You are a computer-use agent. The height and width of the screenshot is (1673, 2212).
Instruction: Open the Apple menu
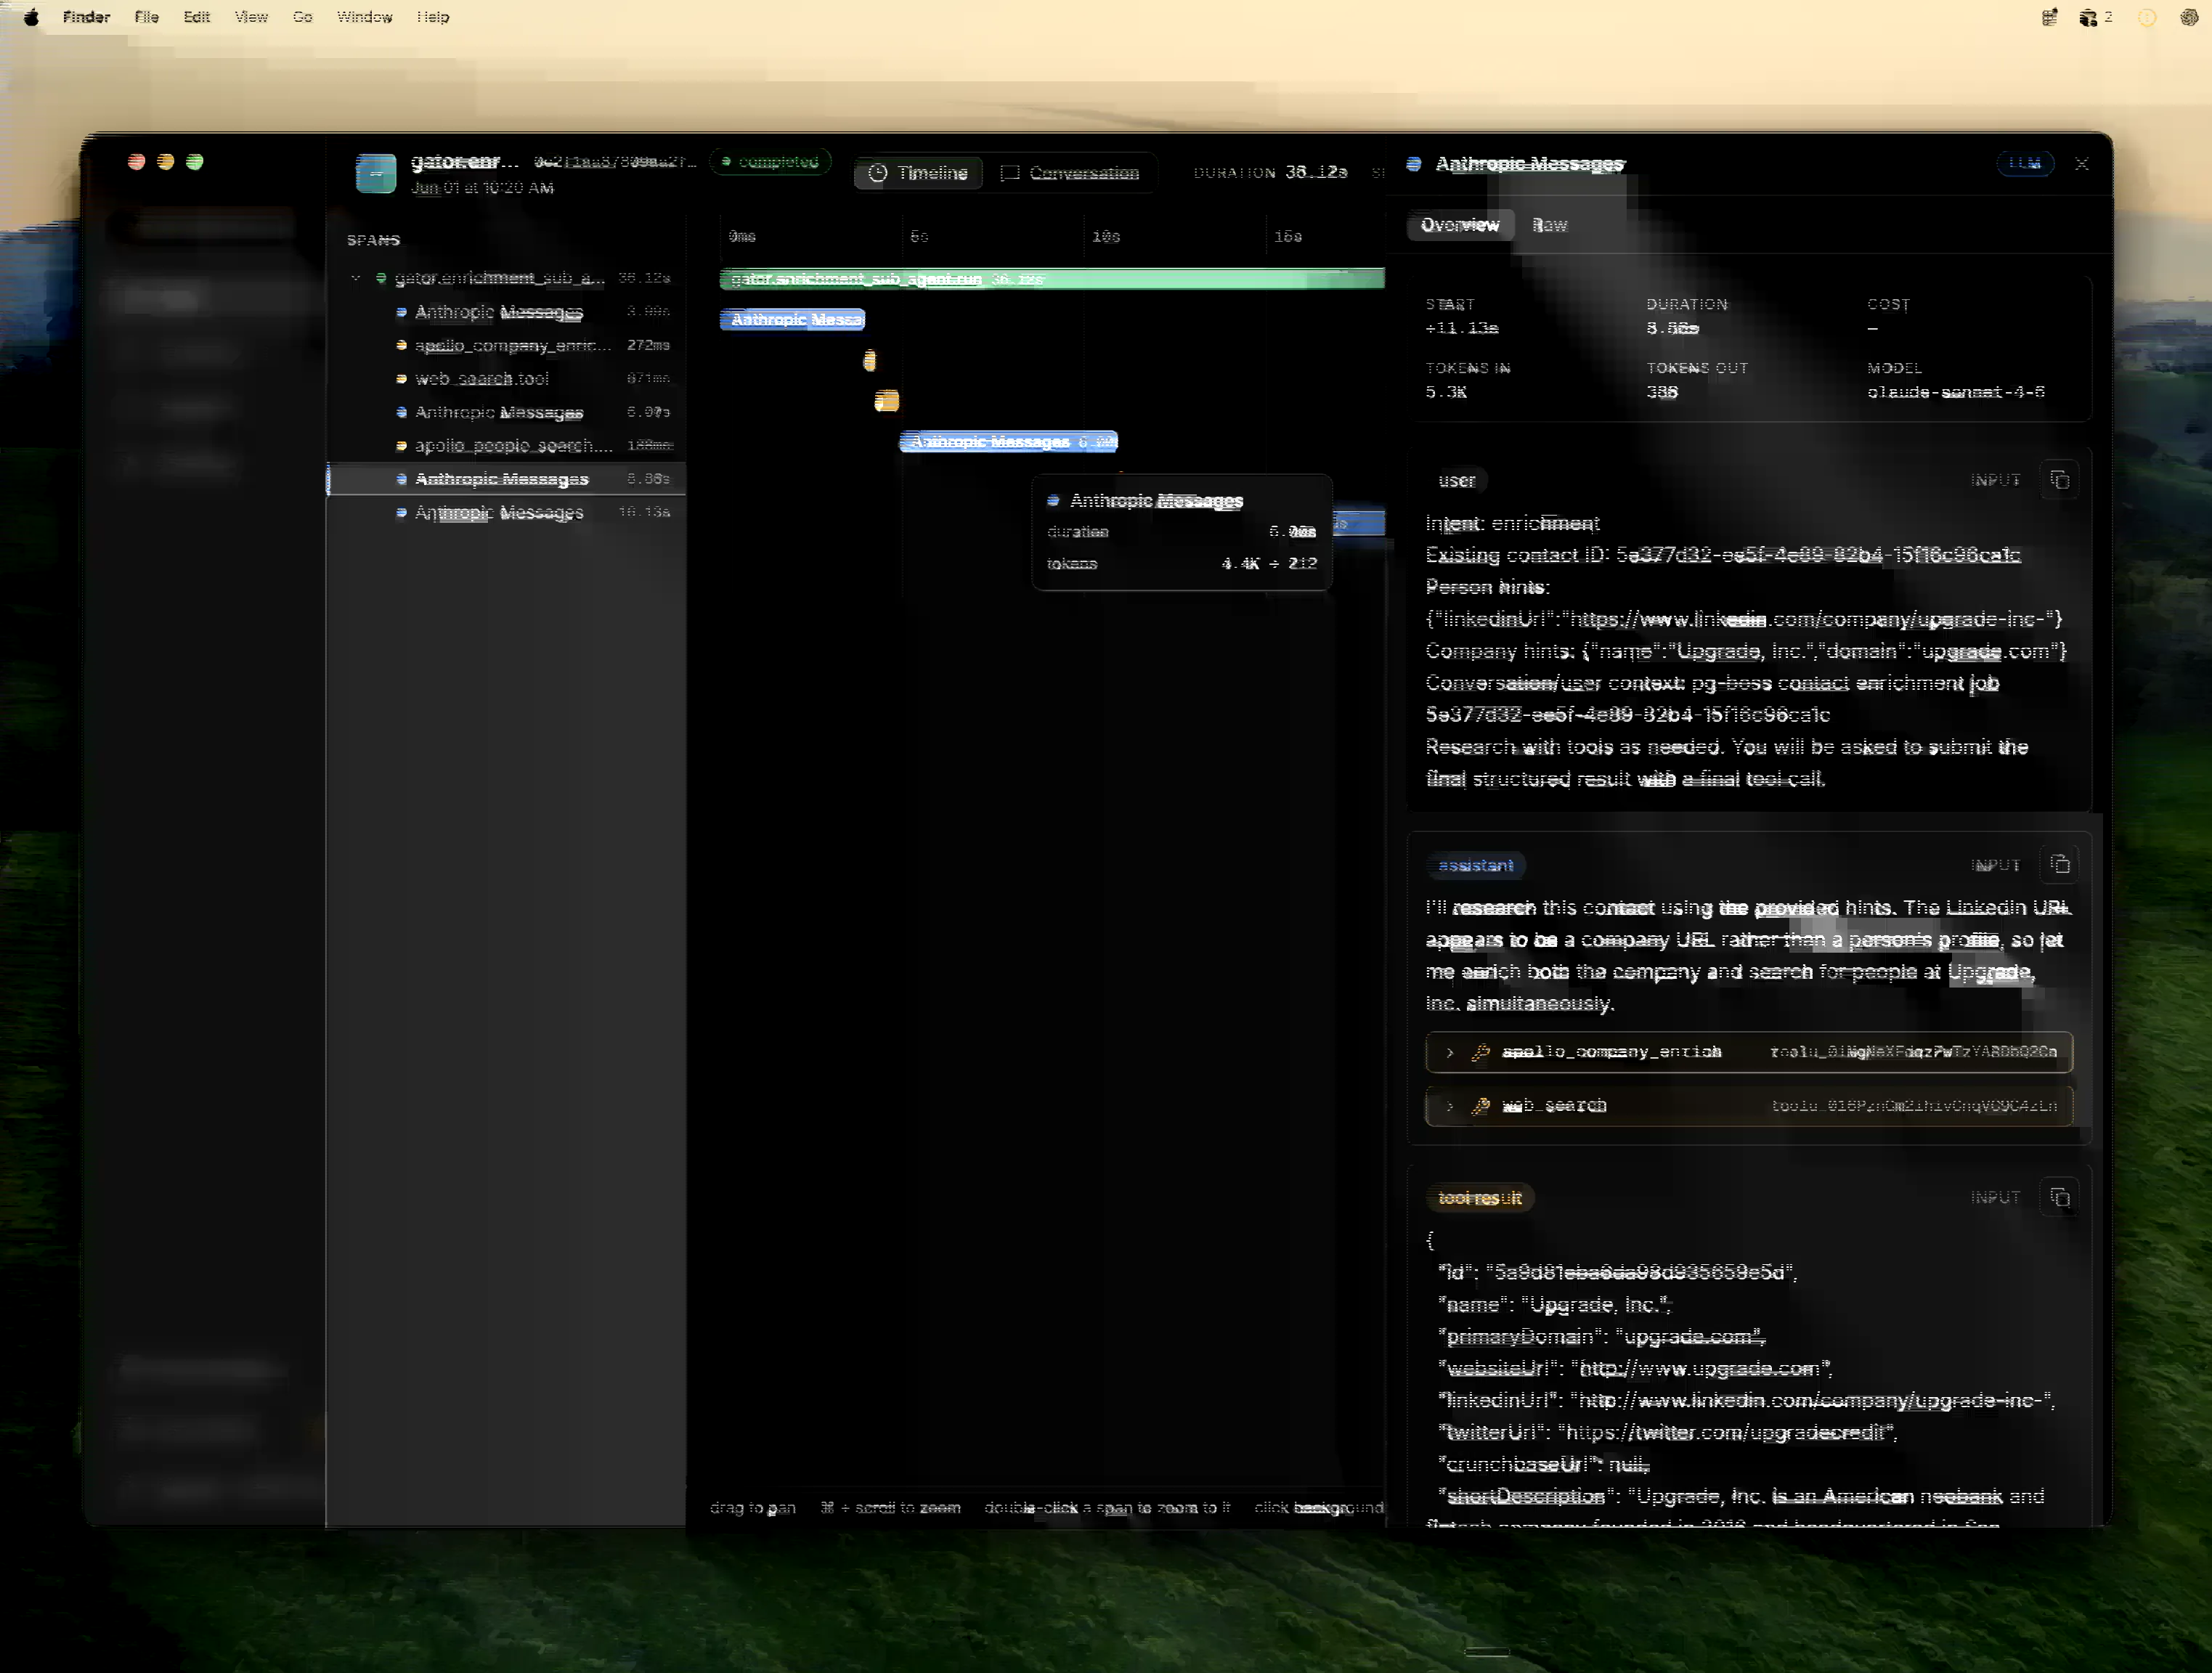[x=31, y=17]
